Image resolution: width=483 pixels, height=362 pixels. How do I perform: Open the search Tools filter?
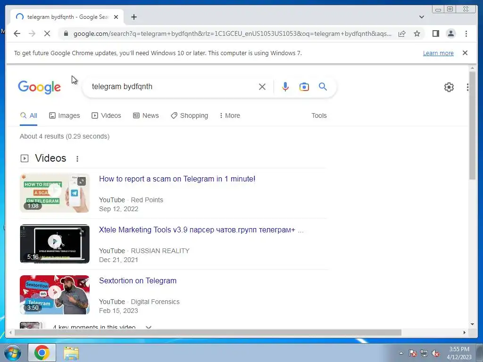319,116
